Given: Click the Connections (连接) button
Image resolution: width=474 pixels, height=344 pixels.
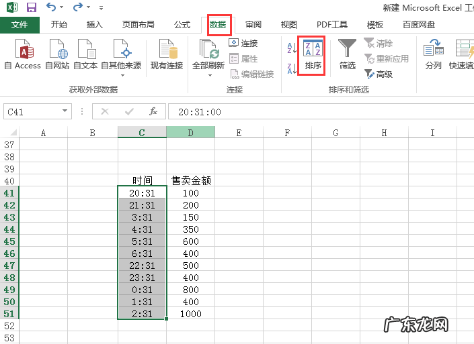Looking at the screenshot, I should (243, 43).
